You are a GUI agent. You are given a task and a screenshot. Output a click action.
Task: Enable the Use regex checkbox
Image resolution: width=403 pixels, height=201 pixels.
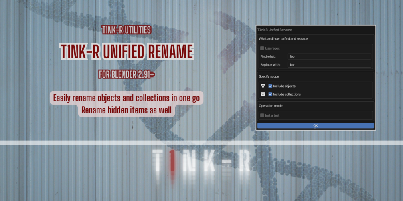click(262, 48)
